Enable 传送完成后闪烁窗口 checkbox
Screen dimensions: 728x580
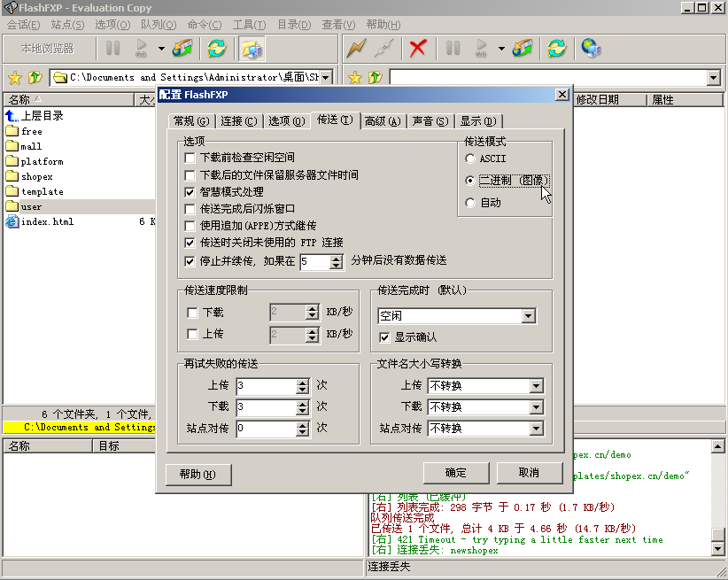point(190,209)
